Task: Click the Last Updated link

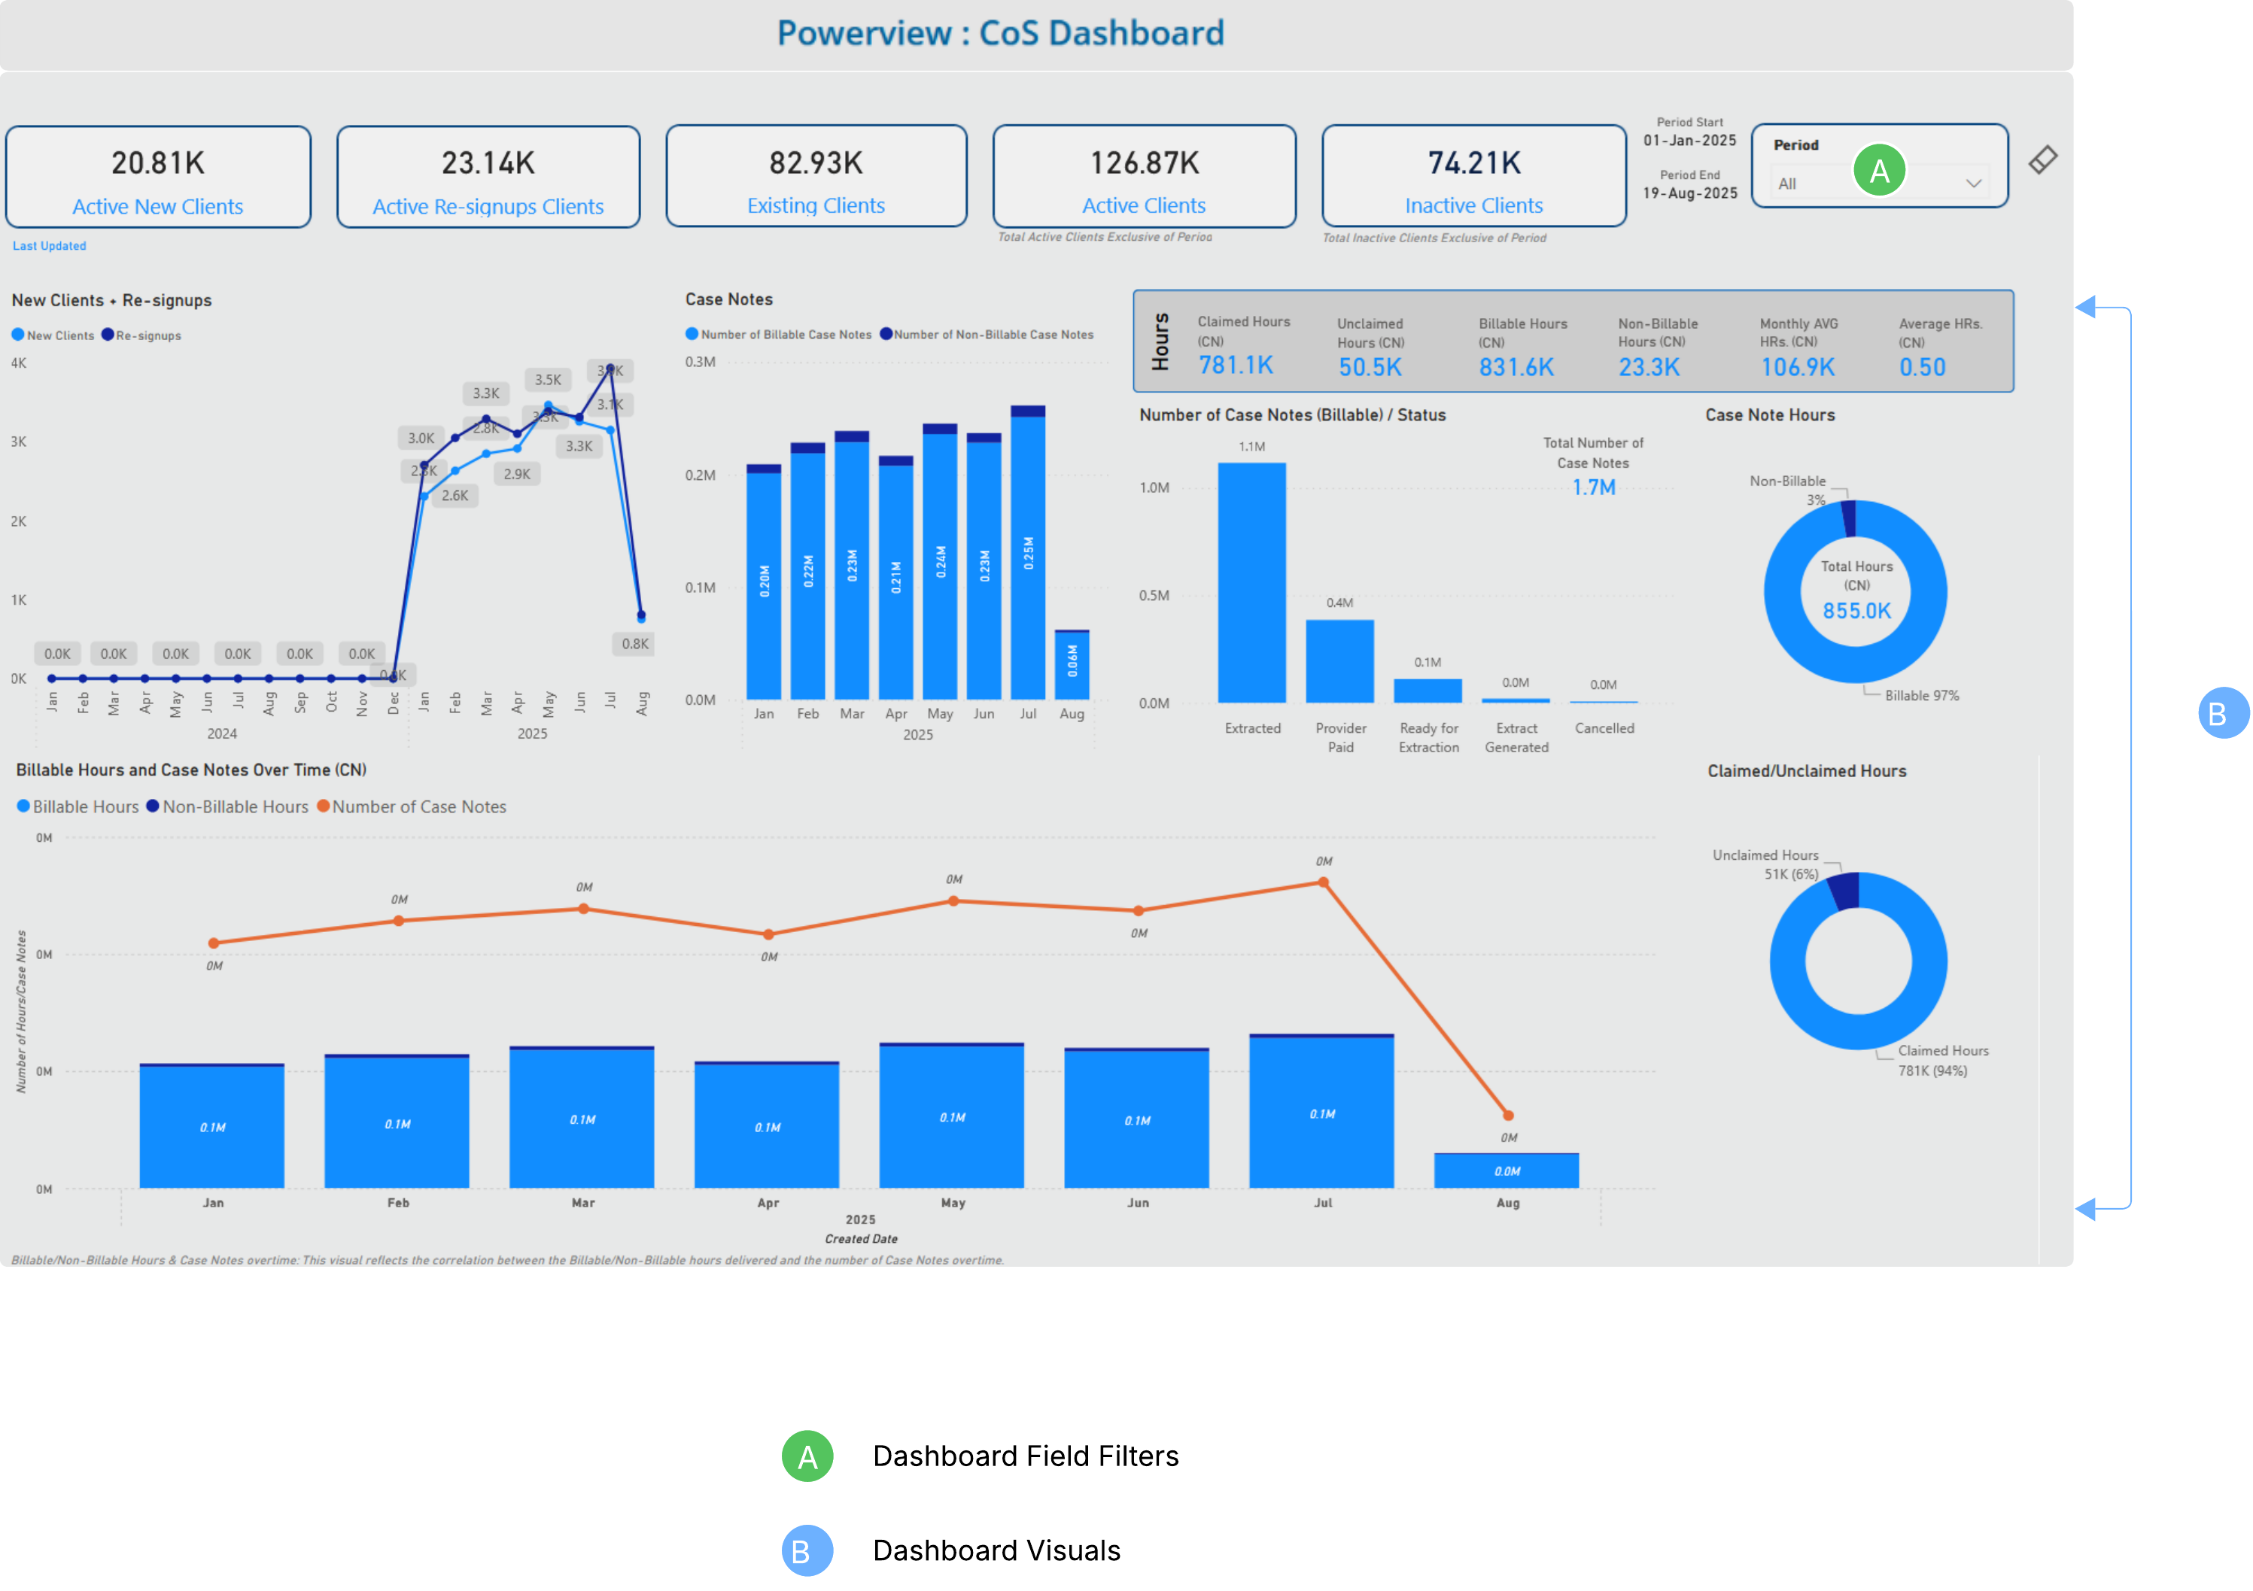Action: coord(49,246)
